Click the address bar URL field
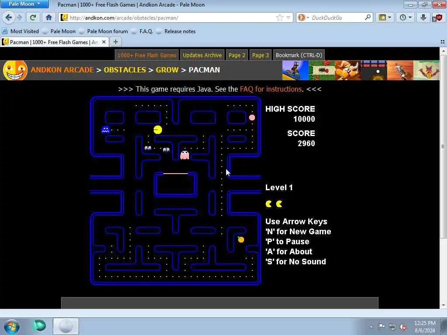Image resolution: width=447 pixels, height=335 pixels. [x=171, y=17]
